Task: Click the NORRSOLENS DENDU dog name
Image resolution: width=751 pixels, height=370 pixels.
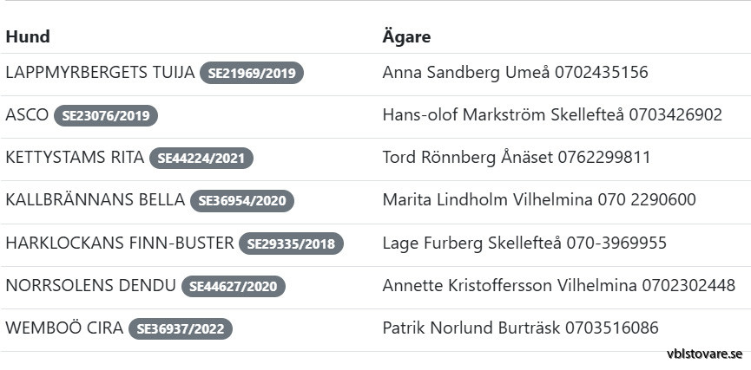Action: 90,285
